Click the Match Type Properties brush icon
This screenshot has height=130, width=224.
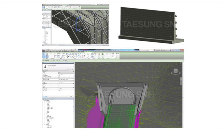click(55, 57)
